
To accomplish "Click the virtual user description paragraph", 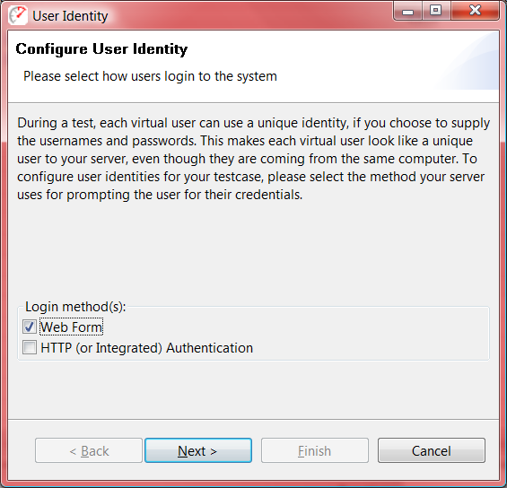I will click(x=253, y=159).
